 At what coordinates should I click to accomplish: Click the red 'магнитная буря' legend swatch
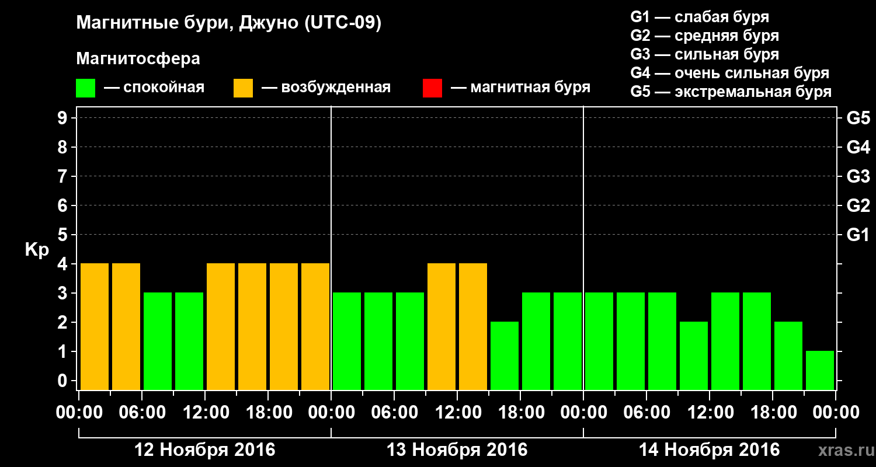coord(433,88)
